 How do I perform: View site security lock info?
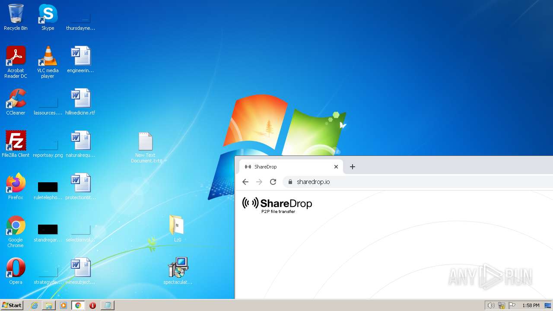tap(290, 182)
